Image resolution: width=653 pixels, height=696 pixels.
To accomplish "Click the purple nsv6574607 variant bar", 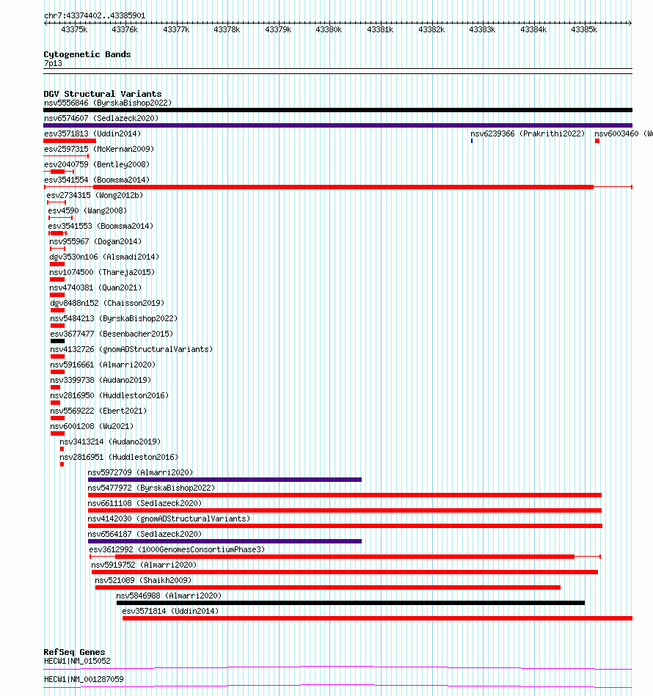I will click(338, 125).
